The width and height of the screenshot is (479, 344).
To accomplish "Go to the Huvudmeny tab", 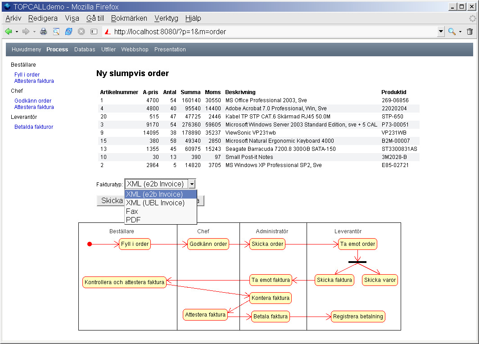I will coord(26,50).
